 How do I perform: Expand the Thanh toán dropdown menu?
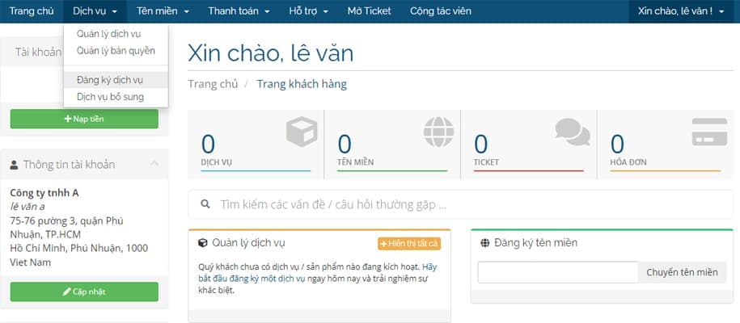click(x=239, y=10)
